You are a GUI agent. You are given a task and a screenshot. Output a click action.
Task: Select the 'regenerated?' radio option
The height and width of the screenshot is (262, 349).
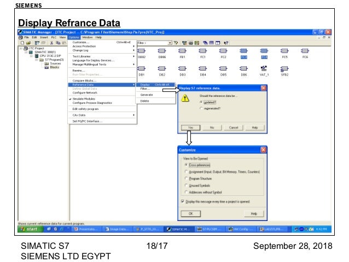[x=201, y=108]
